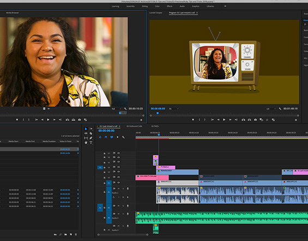This screenshot has width=308, height=241.
Task: Click the trash icon in Project panel
Action: pos(76,234)
